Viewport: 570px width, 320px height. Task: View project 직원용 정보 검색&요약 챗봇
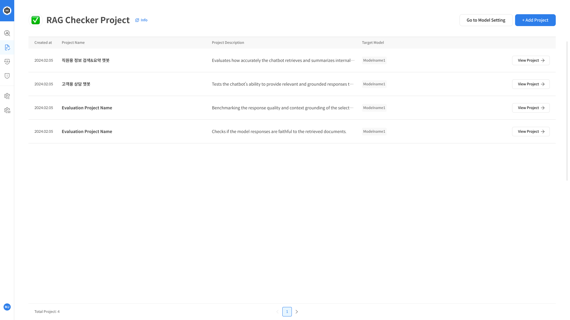(x=531, y=60)
